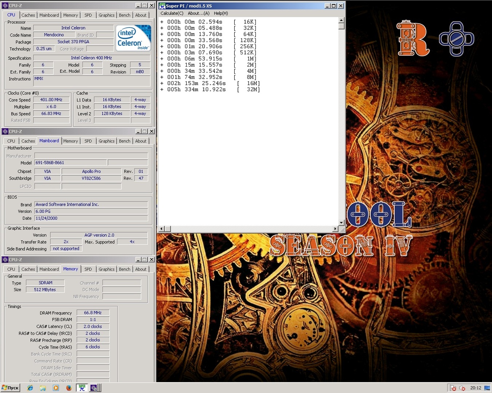Select Mainboard tab in top CPU-Z window

[x=49, y=15]
